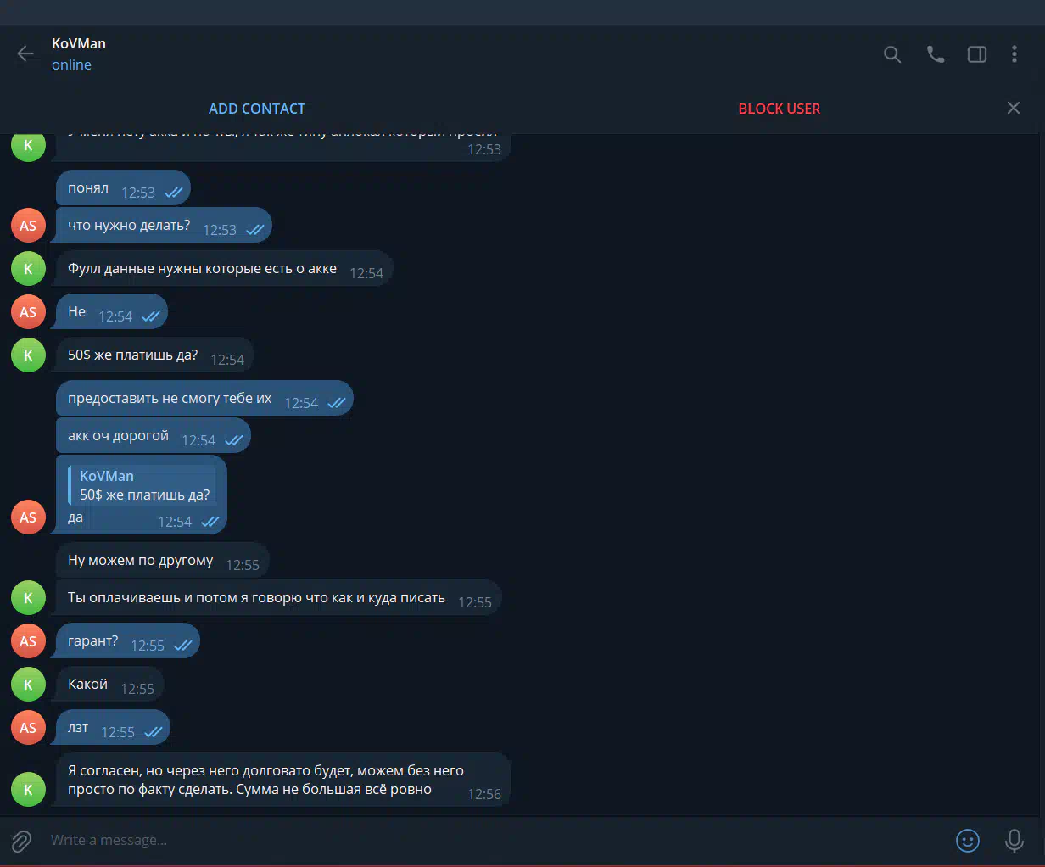Image resolution: width=1045 pixels, height=867 pixels.
Task: Start a voice call with KoVMan
Action: [935, 54]
